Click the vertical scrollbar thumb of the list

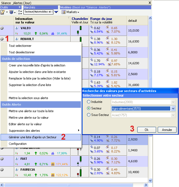pyautogui.click(x=150, y=78)
